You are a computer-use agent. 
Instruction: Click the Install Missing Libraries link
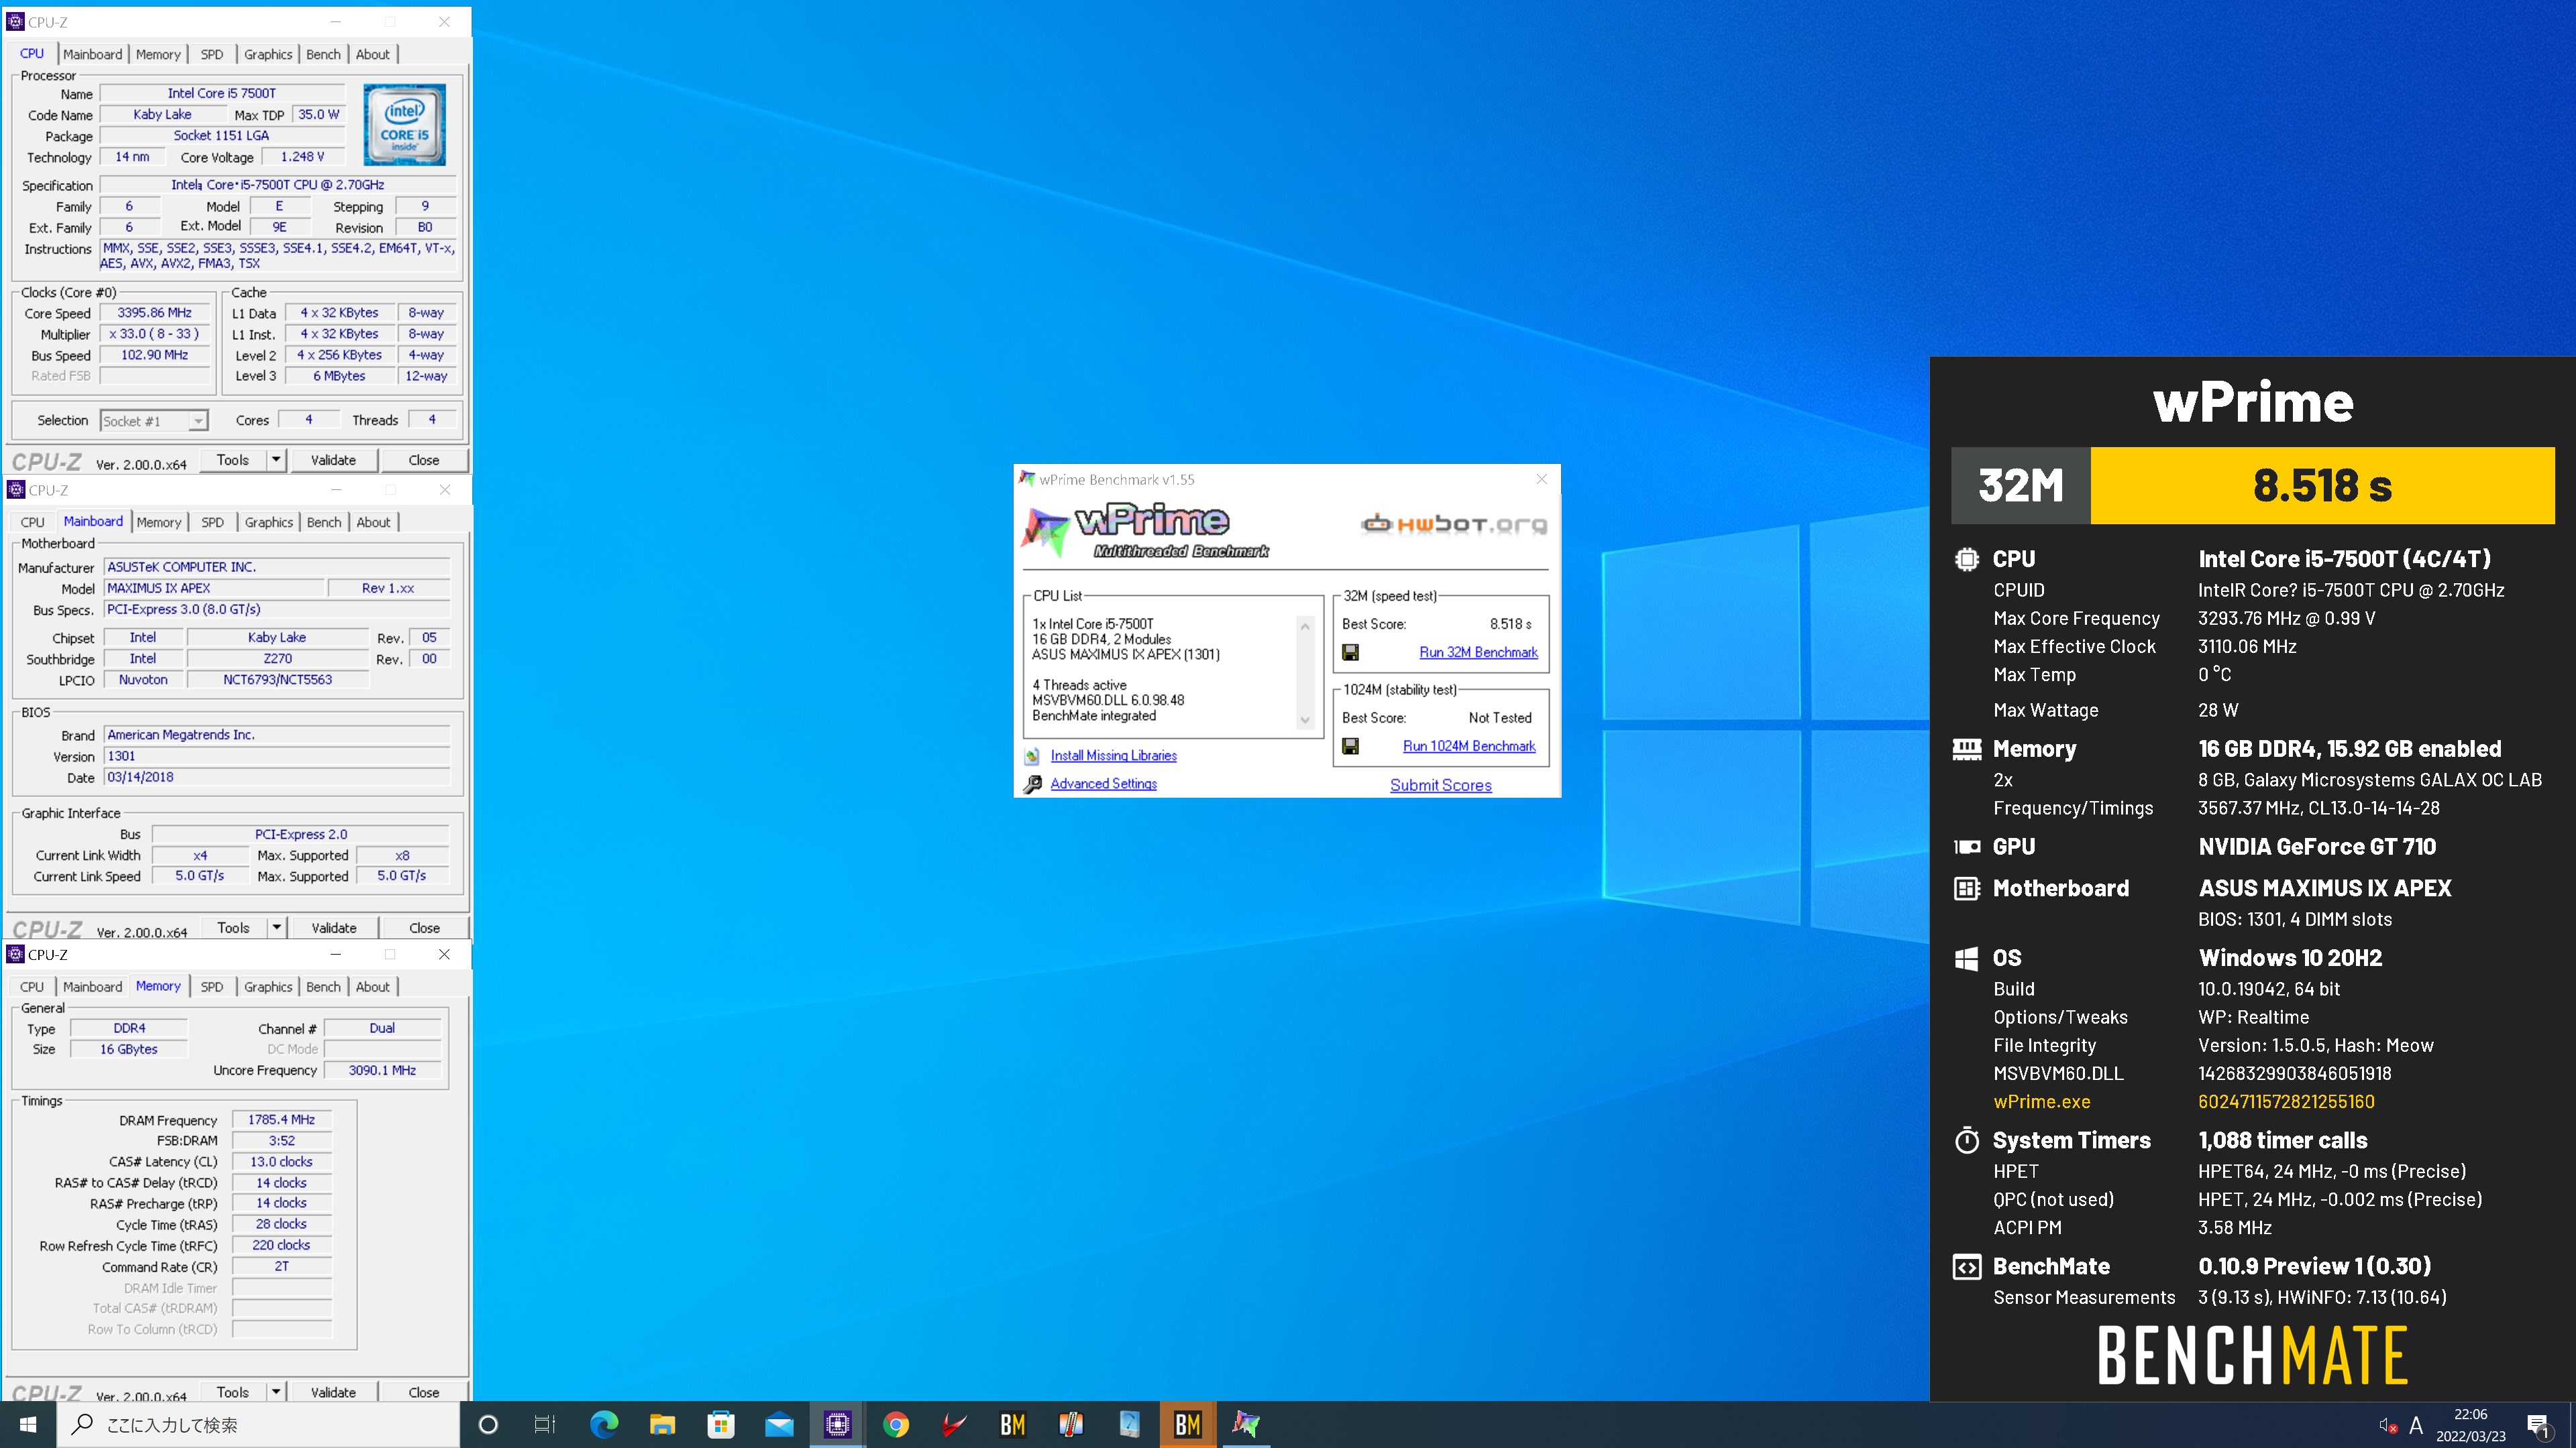coord(1113,756)
